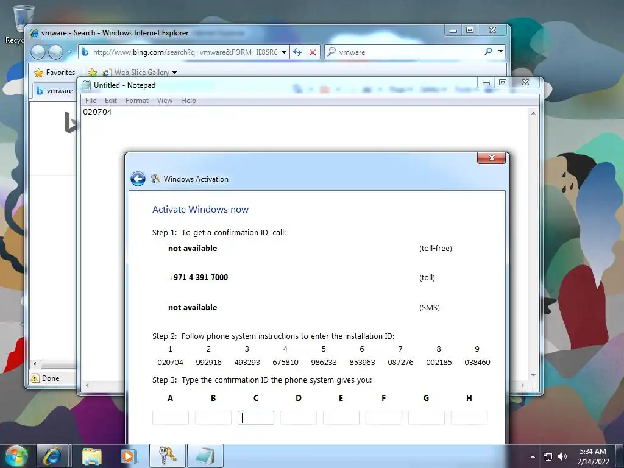
Task: Open Notepad View menu
Action: tap(165, 101)
